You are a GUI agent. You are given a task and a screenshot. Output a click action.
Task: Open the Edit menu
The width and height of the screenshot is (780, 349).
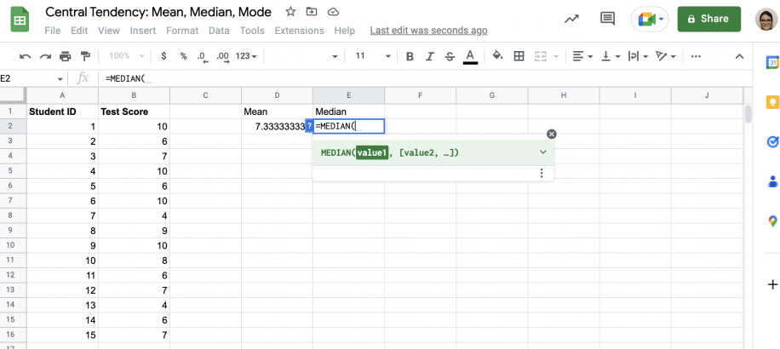pos(79,31)
